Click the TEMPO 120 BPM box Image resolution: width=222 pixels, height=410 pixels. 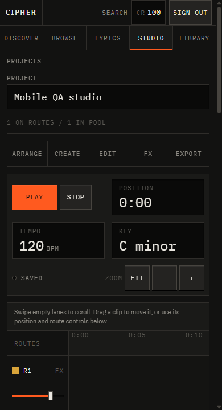(58, 240)
